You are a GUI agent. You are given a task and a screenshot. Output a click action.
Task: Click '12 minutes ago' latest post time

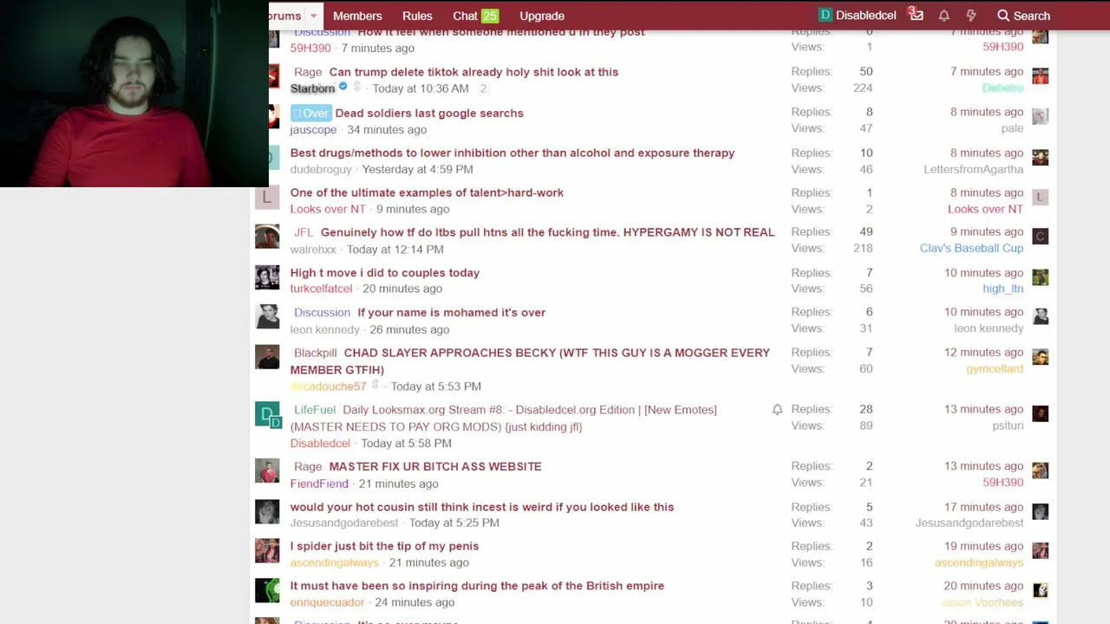coord(983,353)
